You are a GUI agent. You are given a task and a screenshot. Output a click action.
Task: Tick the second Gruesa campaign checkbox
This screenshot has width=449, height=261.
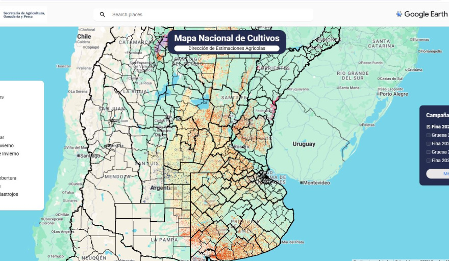click(x=429, y=152)
